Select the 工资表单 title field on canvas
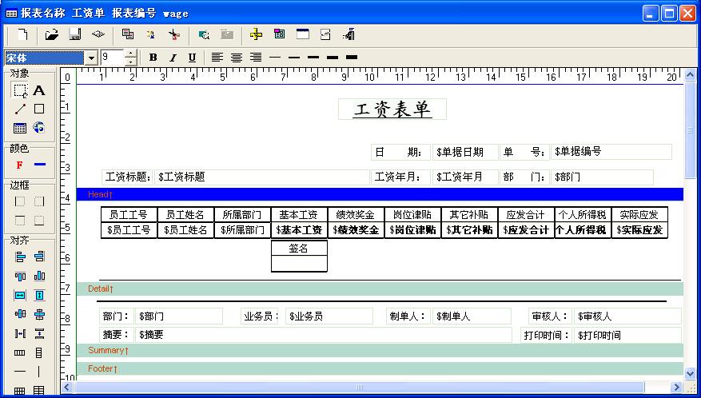This screenshot has width=701, height=398. coord(392,110)
